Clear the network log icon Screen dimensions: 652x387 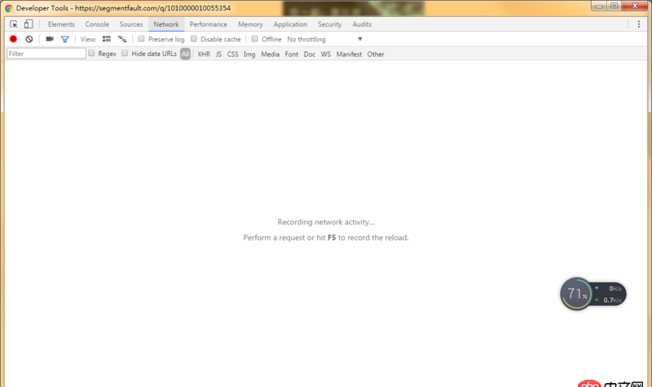point(29,39)
